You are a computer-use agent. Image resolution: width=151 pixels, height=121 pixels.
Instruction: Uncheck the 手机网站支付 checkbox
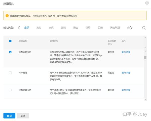click(10, 52)
